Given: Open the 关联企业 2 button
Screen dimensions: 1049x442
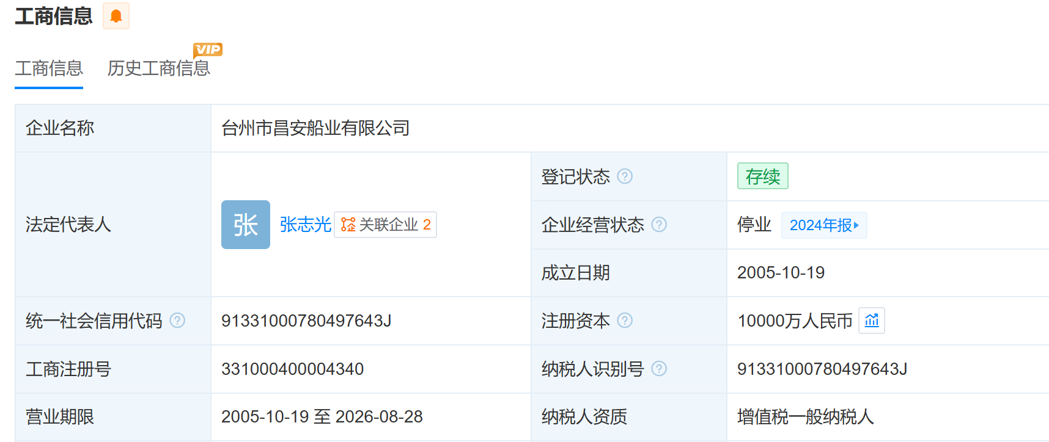Looking at the screenshot, I should [386, 225].
